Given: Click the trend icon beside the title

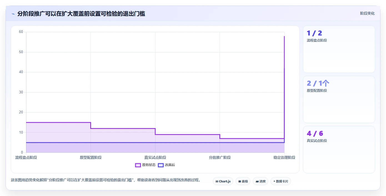Looking at the screenshot, I should point(13,14).
